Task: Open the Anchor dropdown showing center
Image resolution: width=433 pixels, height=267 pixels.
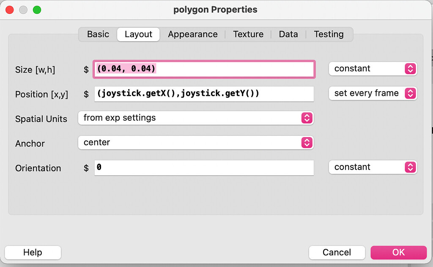Action: pos(196,143)
